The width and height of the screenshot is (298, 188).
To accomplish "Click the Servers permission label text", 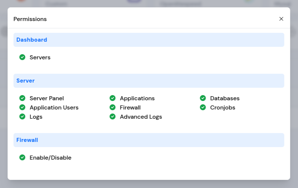I will click(40, 58).
